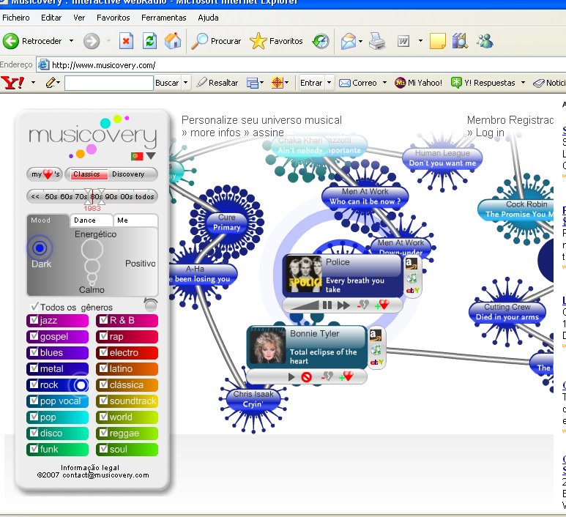The image size is (566, 517).
Task: Click Yahoo pencil toolbar icon
Action: pos(51,83)
